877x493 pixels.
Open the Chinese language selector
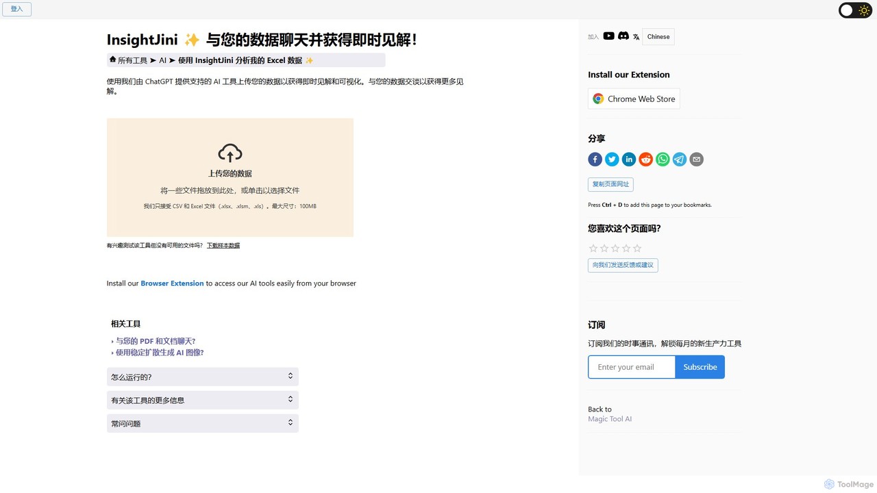tap(658, 37)
